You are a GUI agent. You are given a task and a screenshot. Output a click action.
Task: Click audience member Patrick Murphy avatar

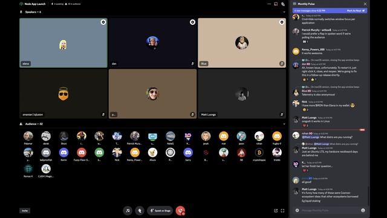click(135, 136)
